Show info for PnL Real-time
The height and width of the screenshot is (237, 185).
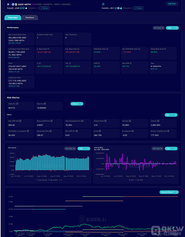tap(78, 49)
